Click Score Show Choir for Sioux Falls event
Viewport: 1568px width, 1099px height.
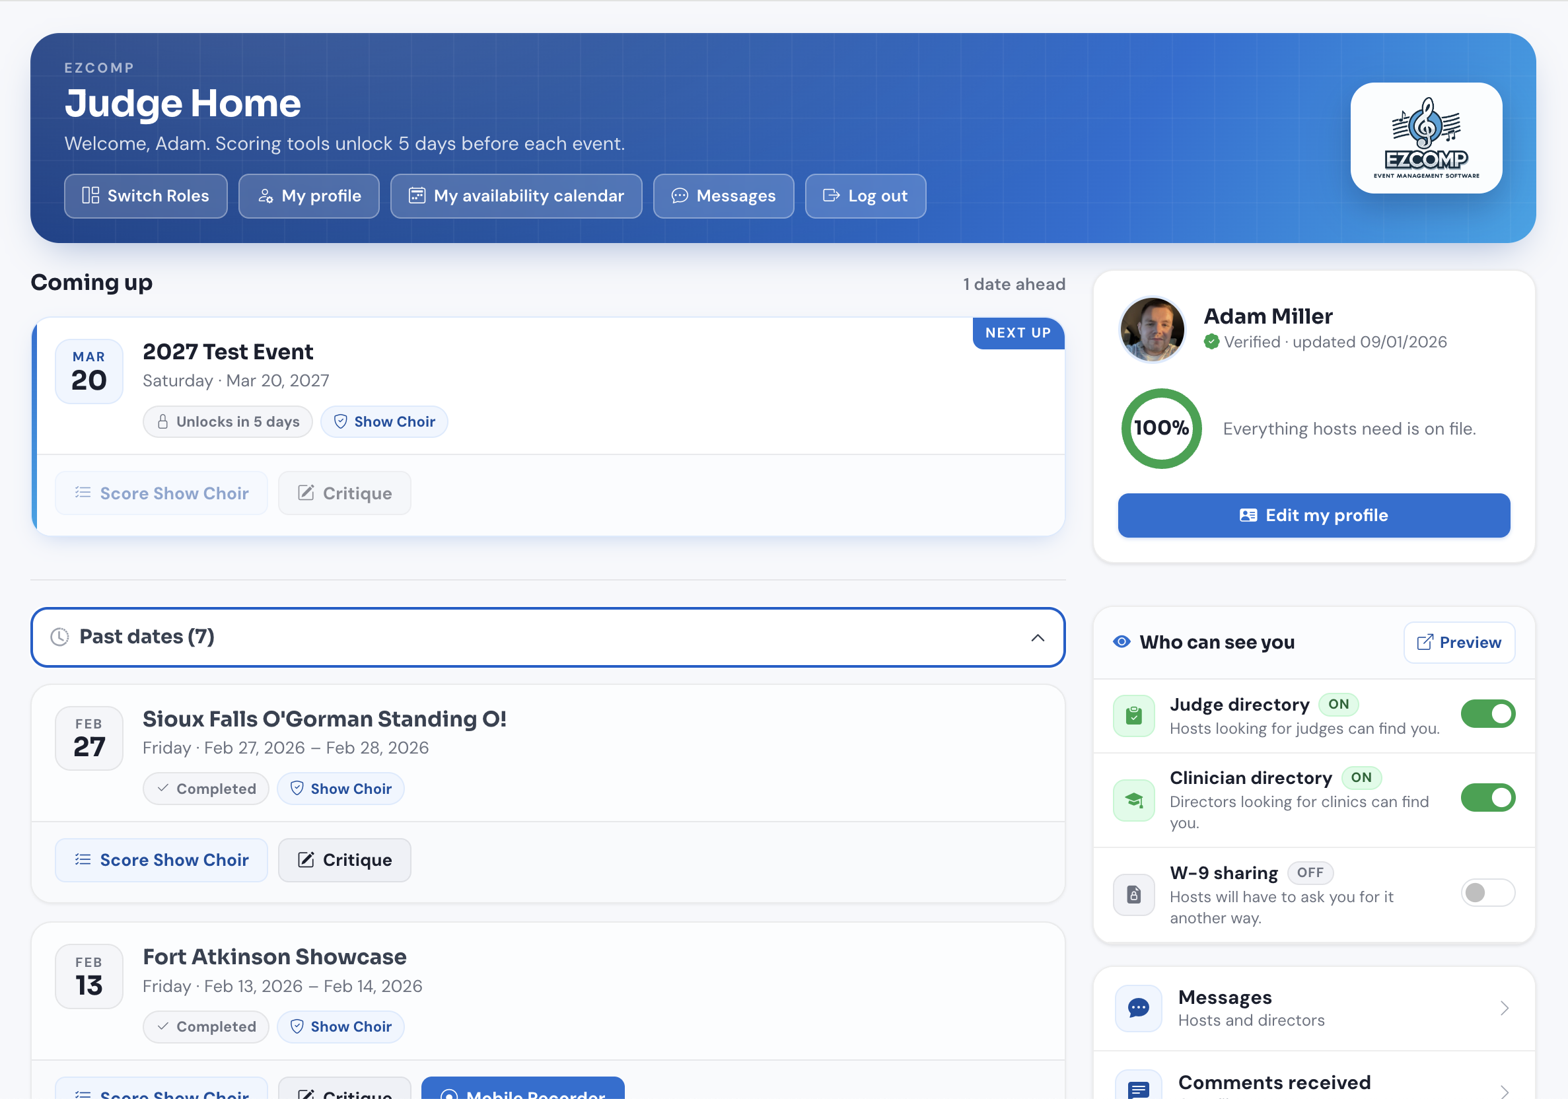161,860
